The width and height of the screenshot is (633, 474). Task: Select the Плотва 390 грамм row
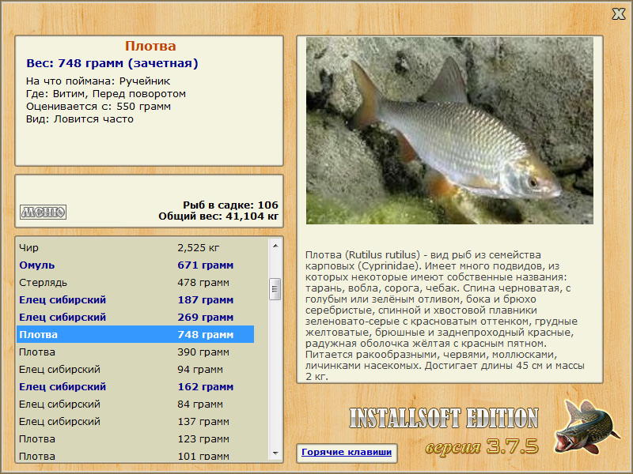[135, 352]
